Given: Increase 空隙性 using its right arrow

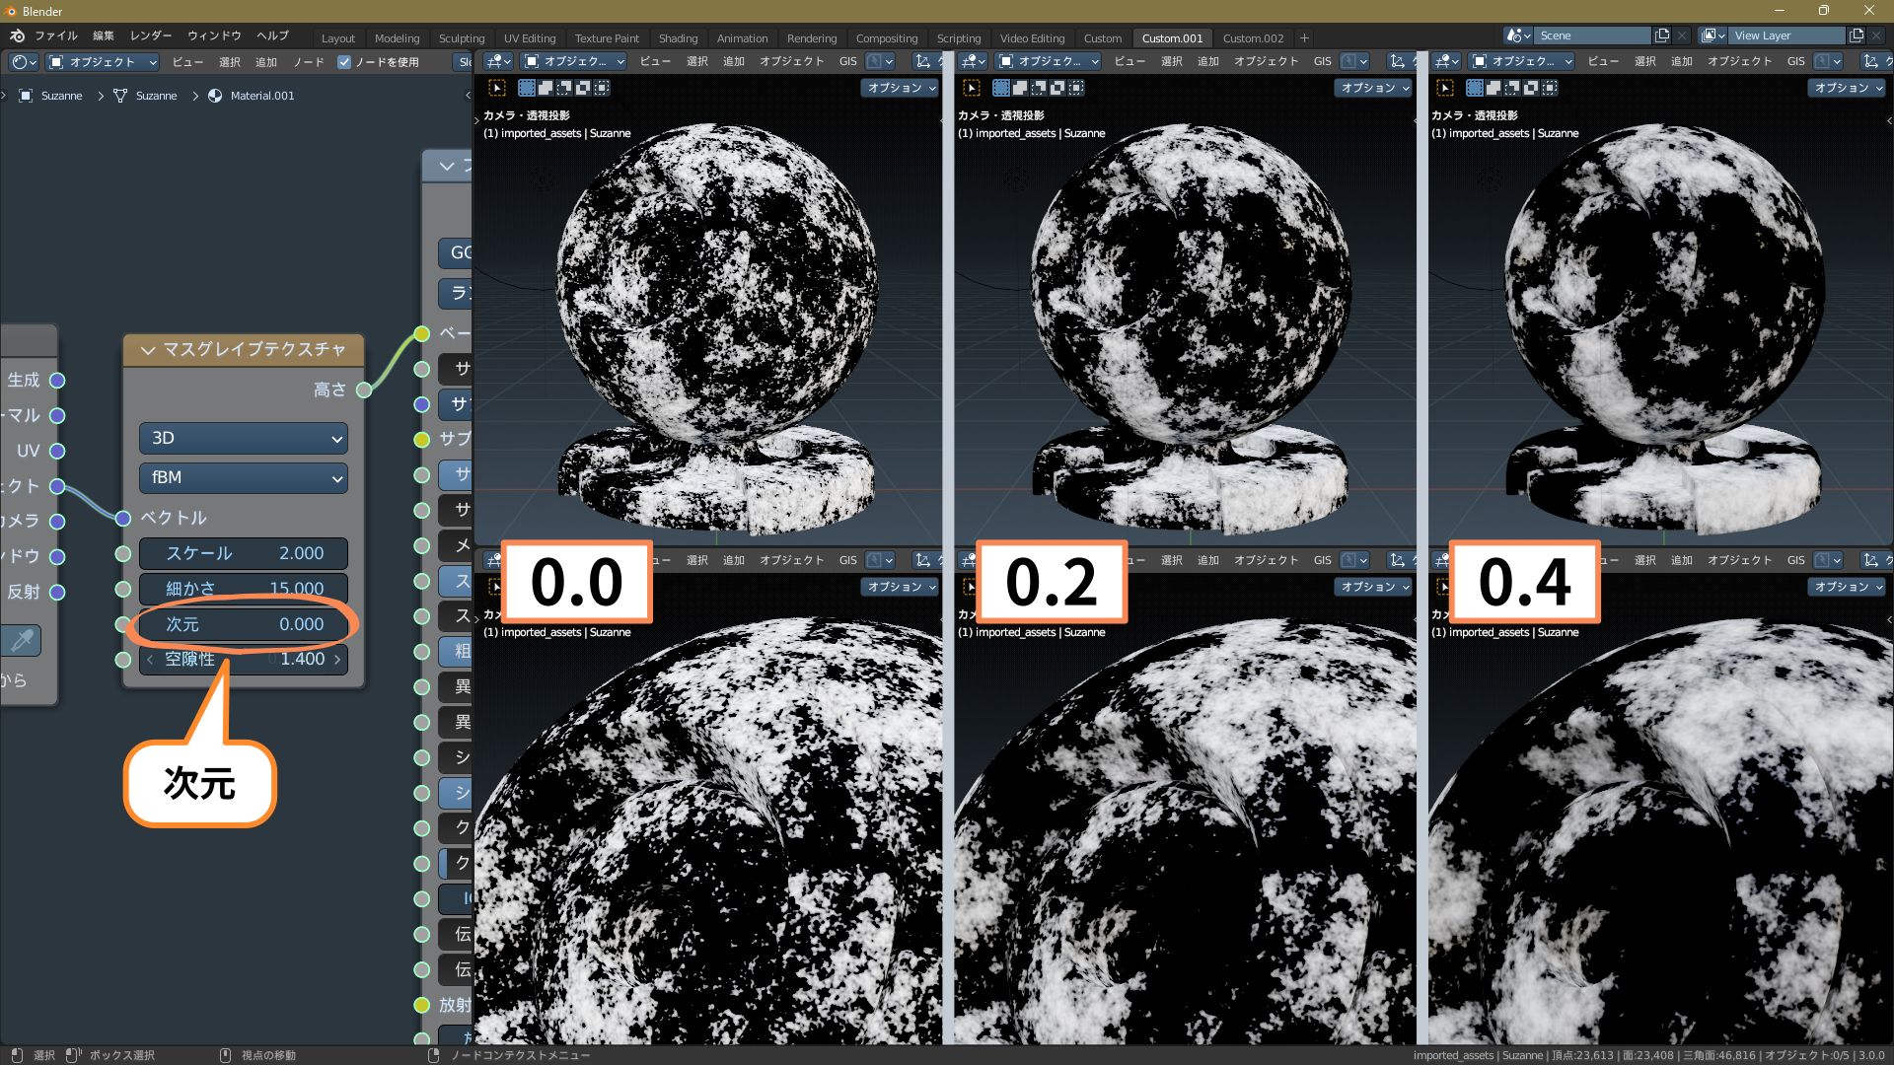Looking at the screenshot, I should [337, 660].
